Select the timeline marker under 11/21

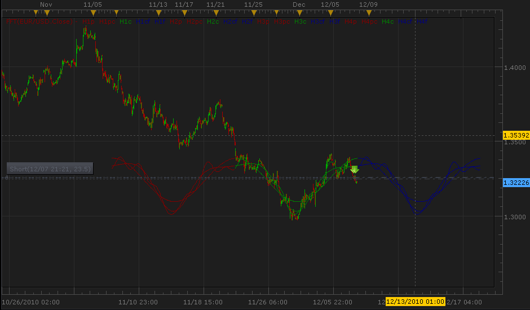(216, 13)
